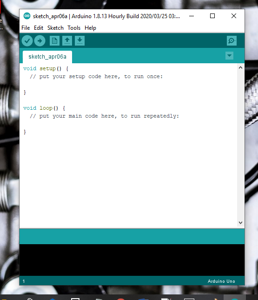Image resolution: width=258 pixels, height=300 pixels.
Task: Close the Arduino IDE window
Action: (234, 16)
